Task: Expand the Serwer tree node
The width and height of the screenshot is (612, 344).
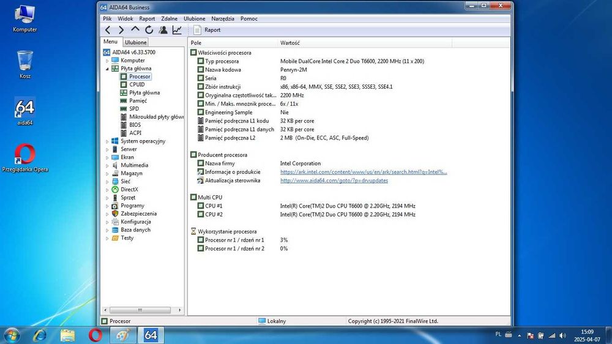Action: click(x=107, y=149)
